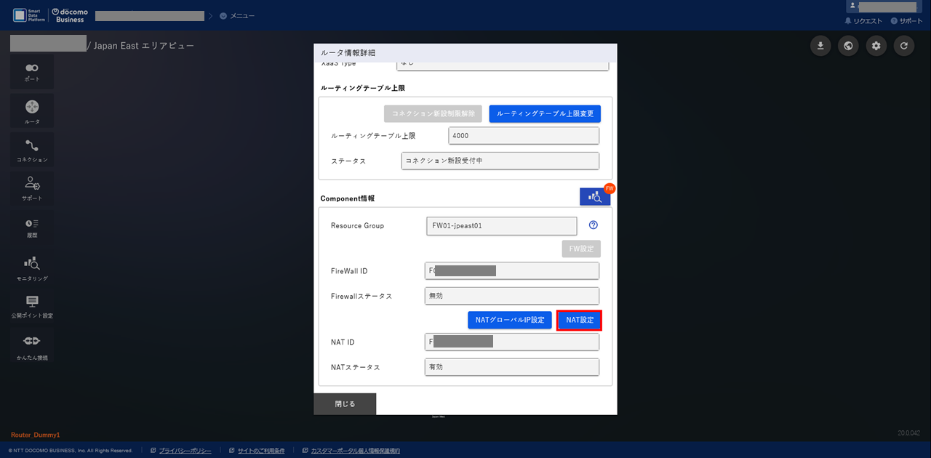
Task: Open the ポート sidebar icon
Action: (32, 71)
